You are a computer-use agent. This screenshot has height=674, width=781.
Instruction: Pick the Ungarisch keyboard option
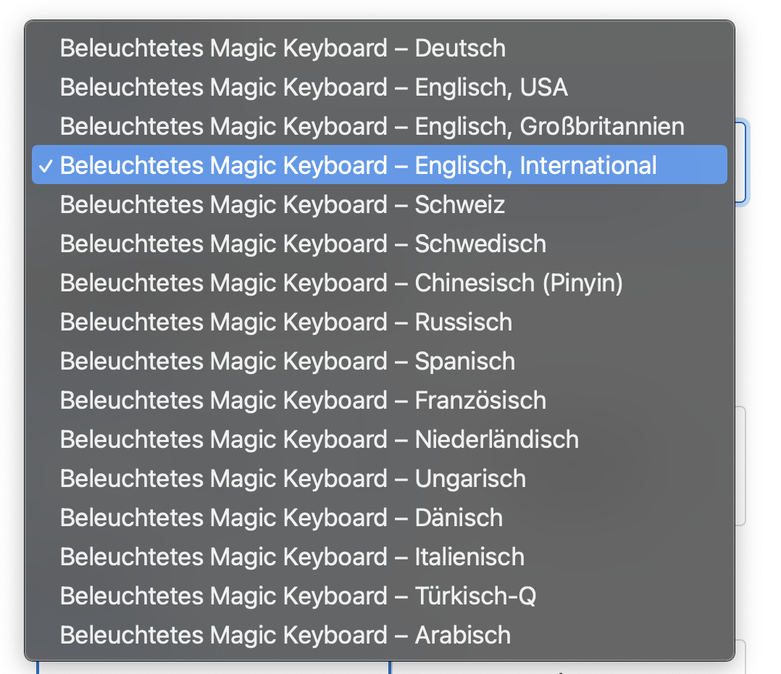click(293, 479)
